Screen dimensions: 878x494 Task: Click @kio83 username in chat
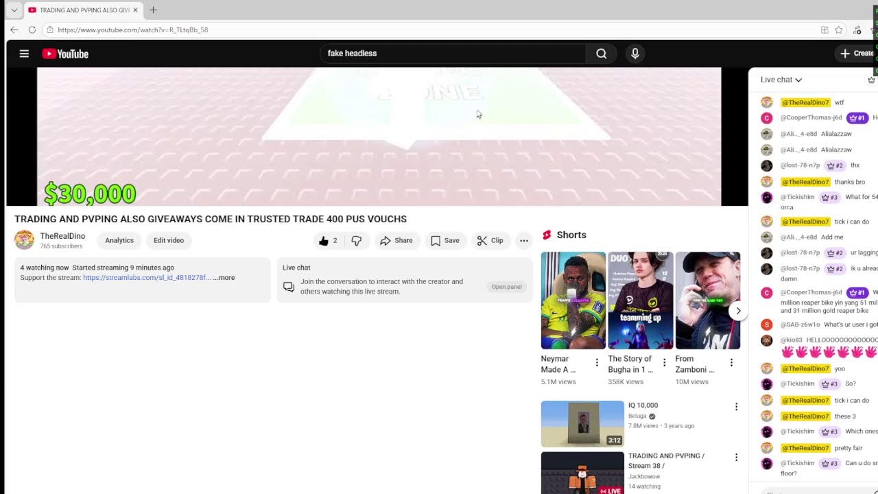792,340
